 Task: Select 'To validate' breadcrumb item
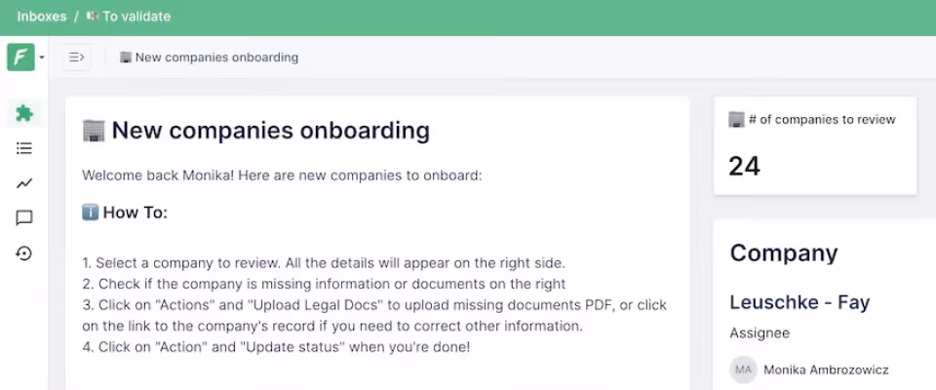pyautogui.click(x=129, y=17)
